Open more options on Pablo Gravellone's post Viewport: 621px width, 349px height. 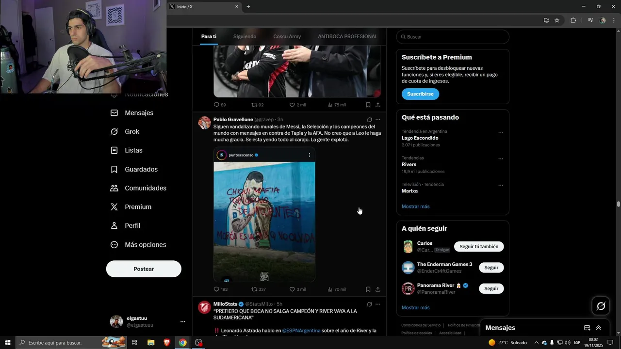tap(378, 120)
